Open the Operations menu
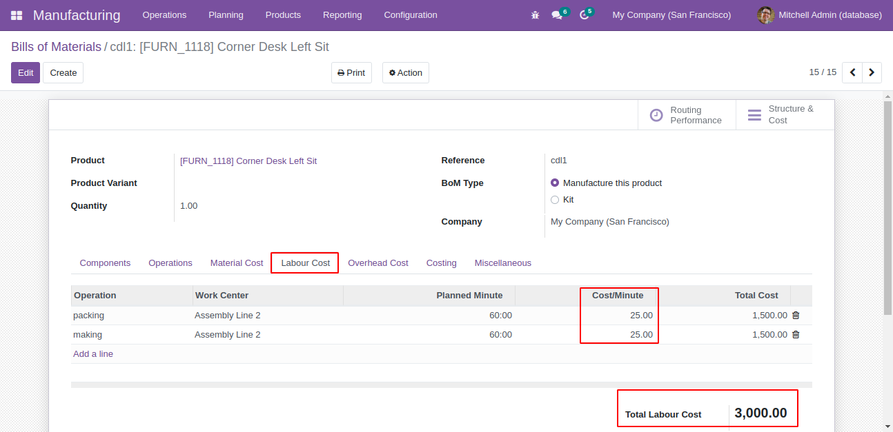 coord(164,15)
